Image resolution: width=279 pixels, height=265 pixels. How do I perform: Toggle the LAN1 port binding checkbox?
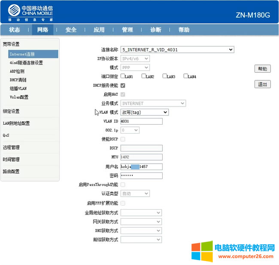[123, 76]
